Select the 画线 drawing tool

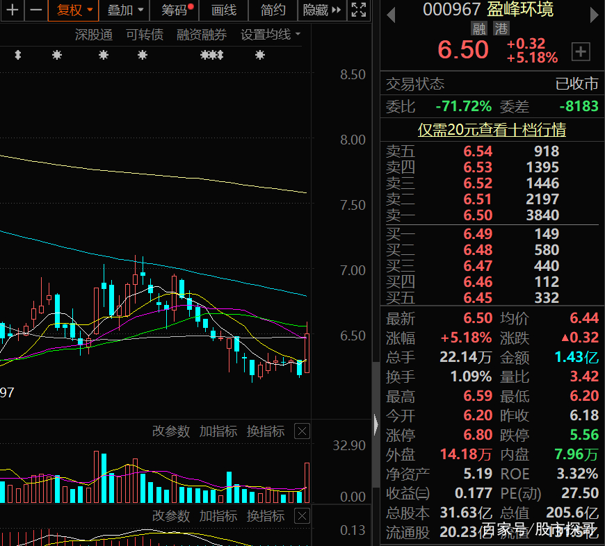(x=225, y=11)
